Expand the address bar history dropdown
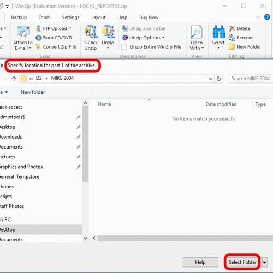This screenshot has height=273, width=273. coord(210,79)
